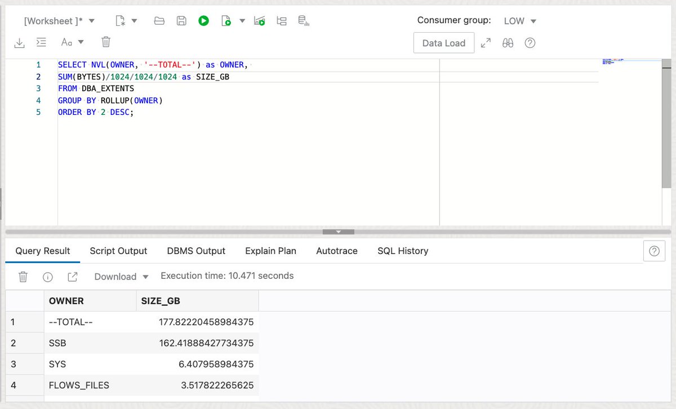Clear the query result with trash icon

[23, 277]
